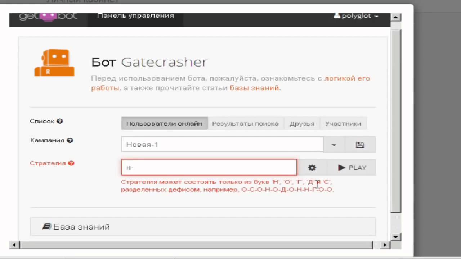
Task: Expand the campaign dropdown arrow
Action: click(334, 145)
